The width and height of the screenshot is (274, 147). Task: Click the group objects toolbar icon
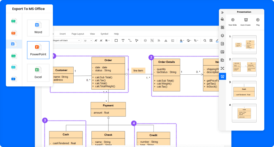tap(152, 41)
